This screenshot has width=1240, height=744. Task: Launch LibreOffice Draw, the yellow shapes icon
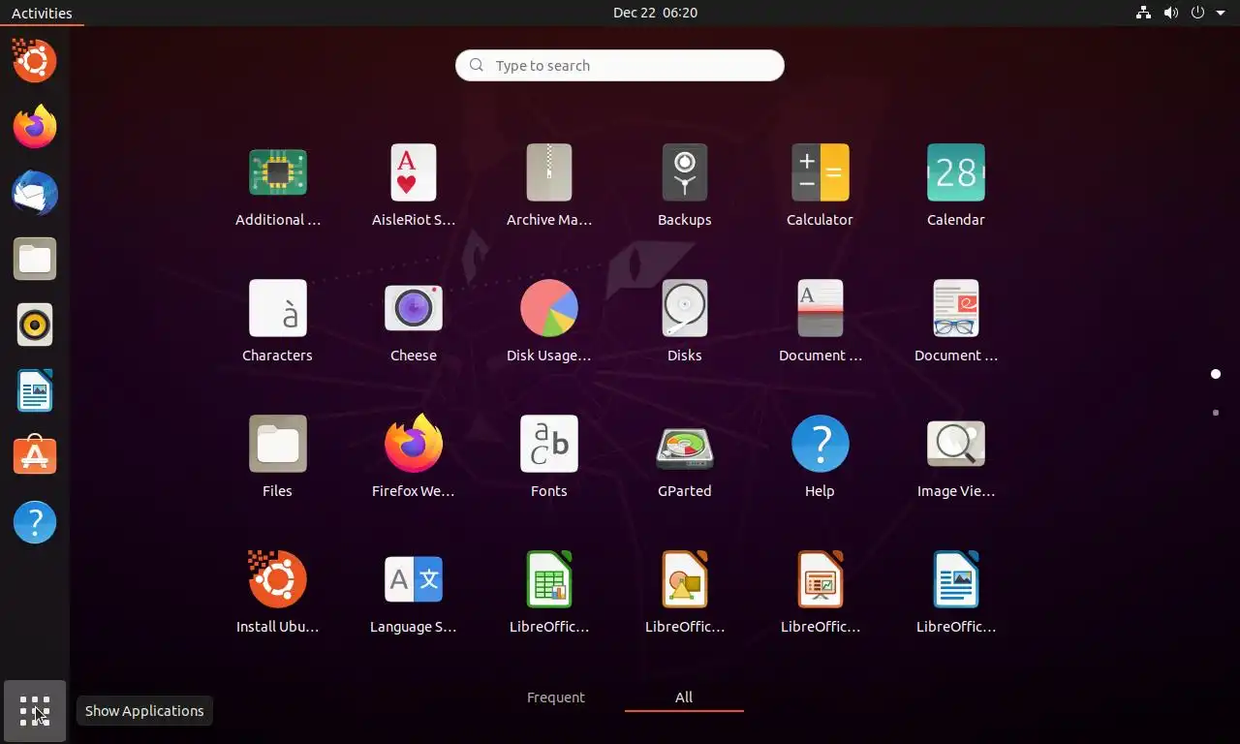point(685,580)
